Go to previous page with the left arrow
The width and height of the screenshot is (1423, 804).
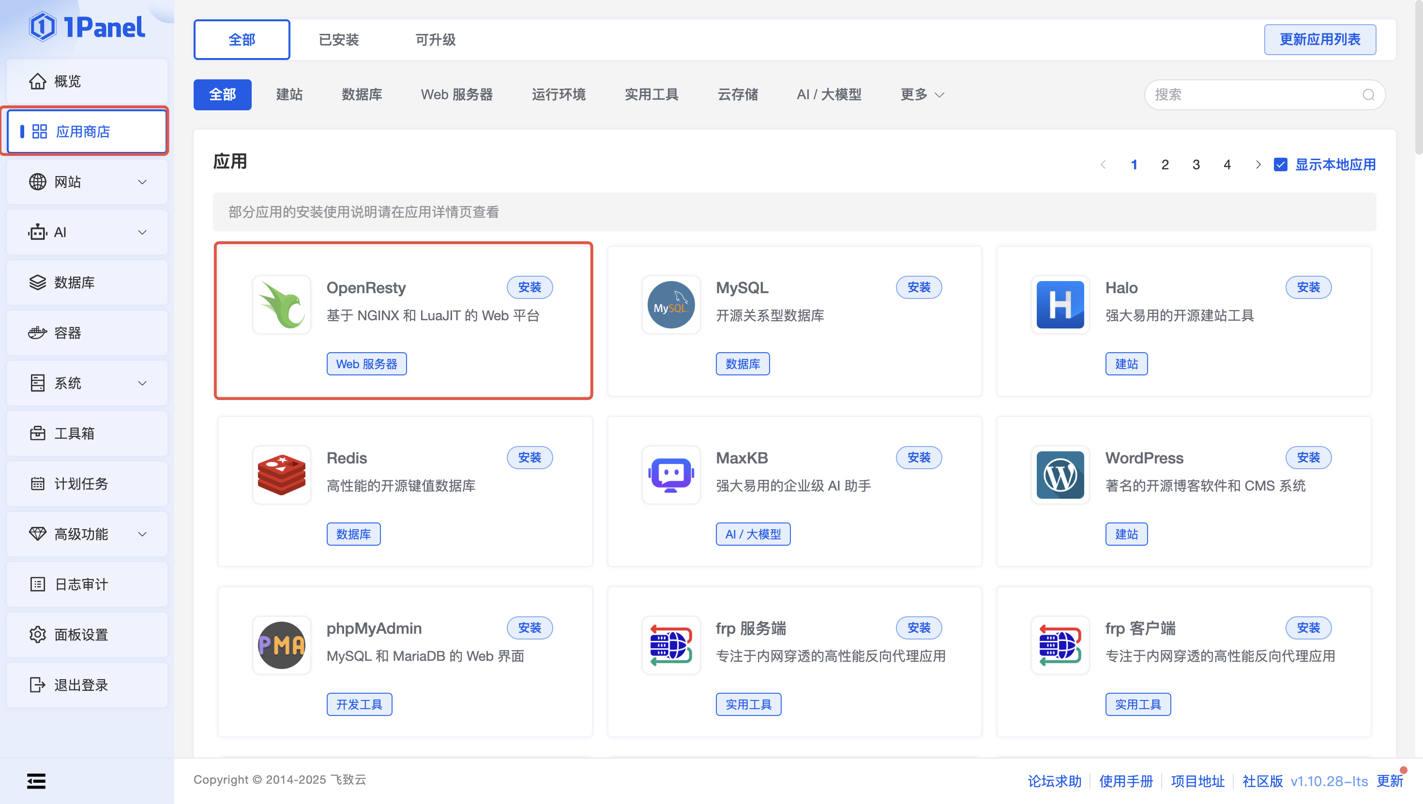1103,164
